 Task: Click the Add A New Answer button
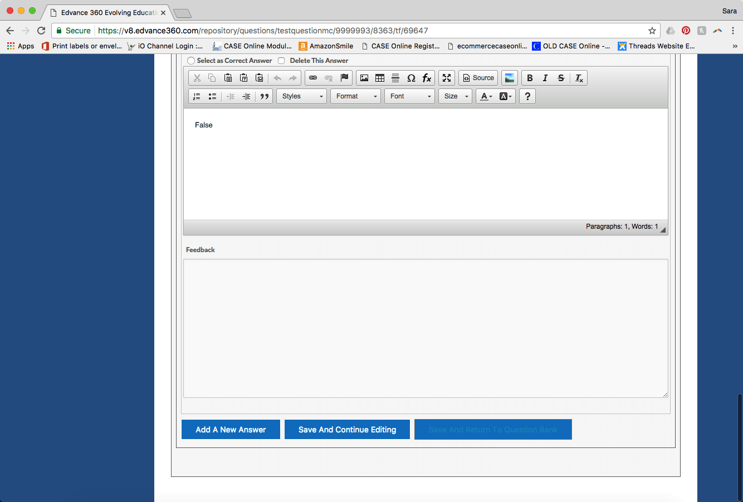[x=231, y=430]
